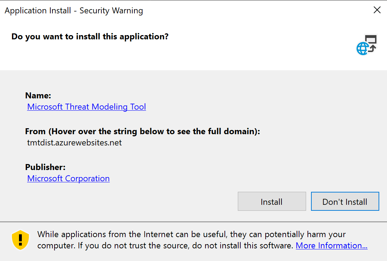Open the More Information link

pos(331,246)
